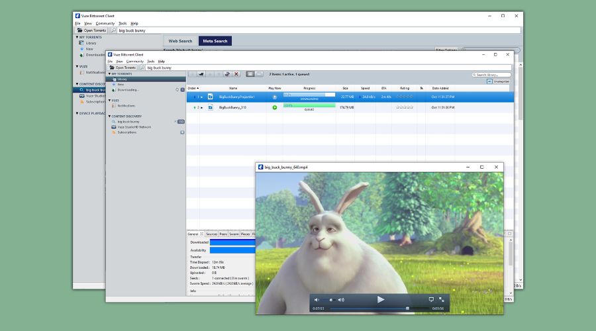
Task: Open the Peers tab in details panel
Action: tap(223, 234)
